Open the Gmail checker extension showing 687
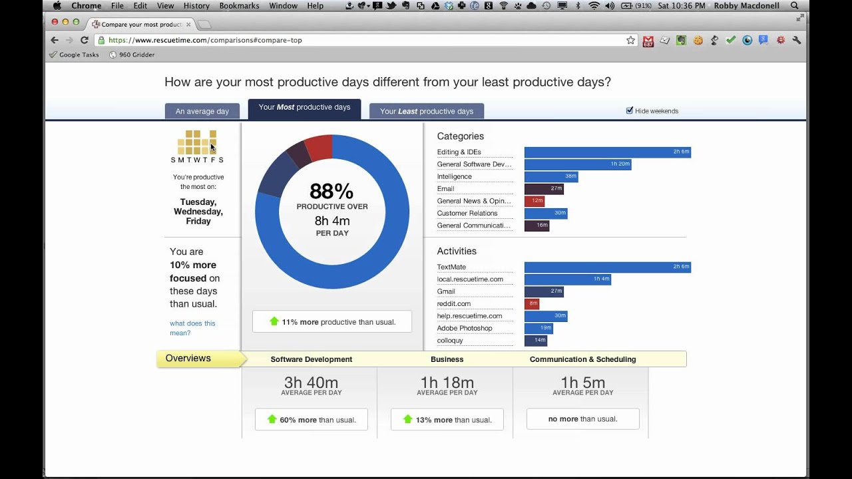 (x=648, y=41)
